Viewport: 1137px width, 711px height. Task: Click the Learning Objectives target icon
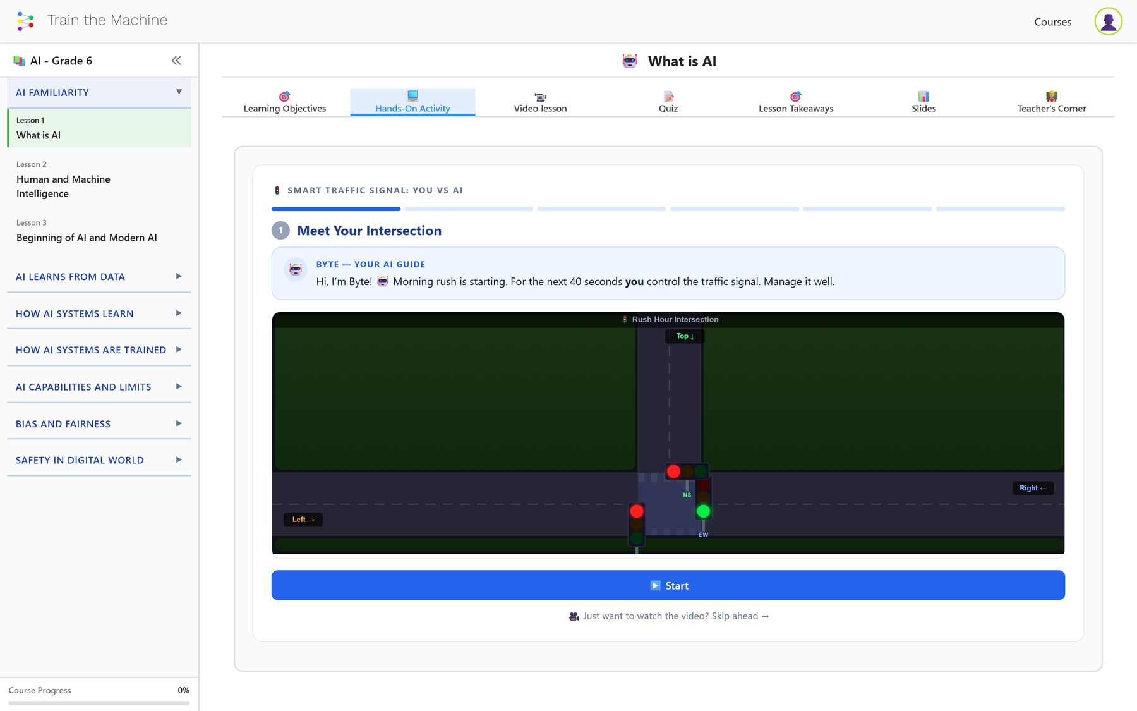coord(285,96)
